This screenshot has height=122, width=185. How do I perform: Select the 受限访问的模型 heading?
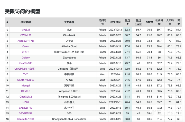tap(22, 11)
